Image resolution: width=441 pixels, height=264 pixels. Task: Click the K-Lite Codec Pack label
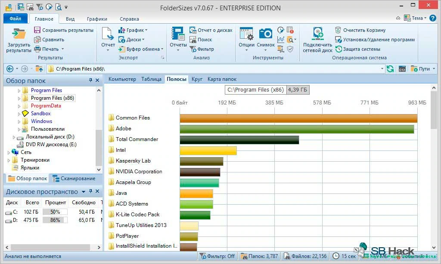[137, 214]
